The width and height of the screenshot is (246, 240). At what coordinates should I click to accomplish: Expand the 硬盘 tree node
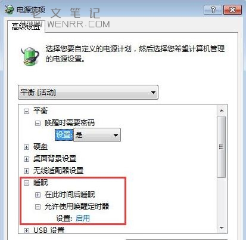26,147
